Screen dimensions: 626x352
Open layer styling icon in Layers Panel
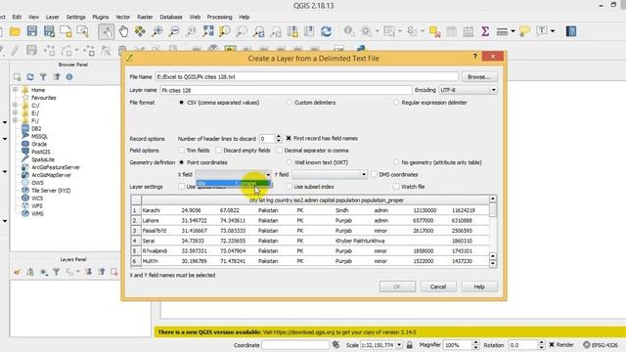coord(17,272)
